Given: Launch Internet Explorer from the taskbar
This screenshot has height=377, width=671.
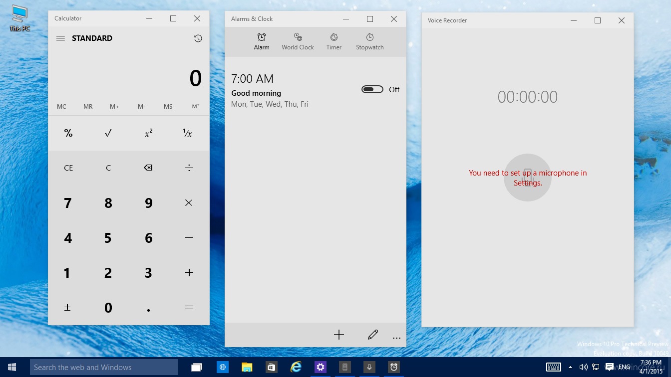Looking at the screenshot, I should [x=296, y=368].
